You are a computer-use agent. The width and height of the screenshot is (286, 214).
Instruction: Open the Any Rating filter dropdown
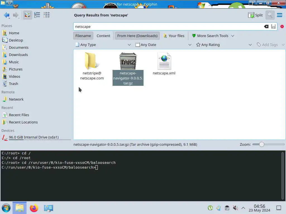point(224,45)
